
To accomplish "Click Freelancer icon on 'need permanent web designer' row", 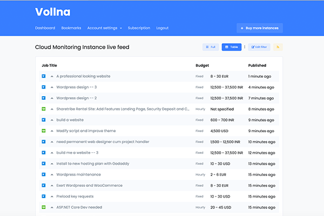I will pos(44,142).
